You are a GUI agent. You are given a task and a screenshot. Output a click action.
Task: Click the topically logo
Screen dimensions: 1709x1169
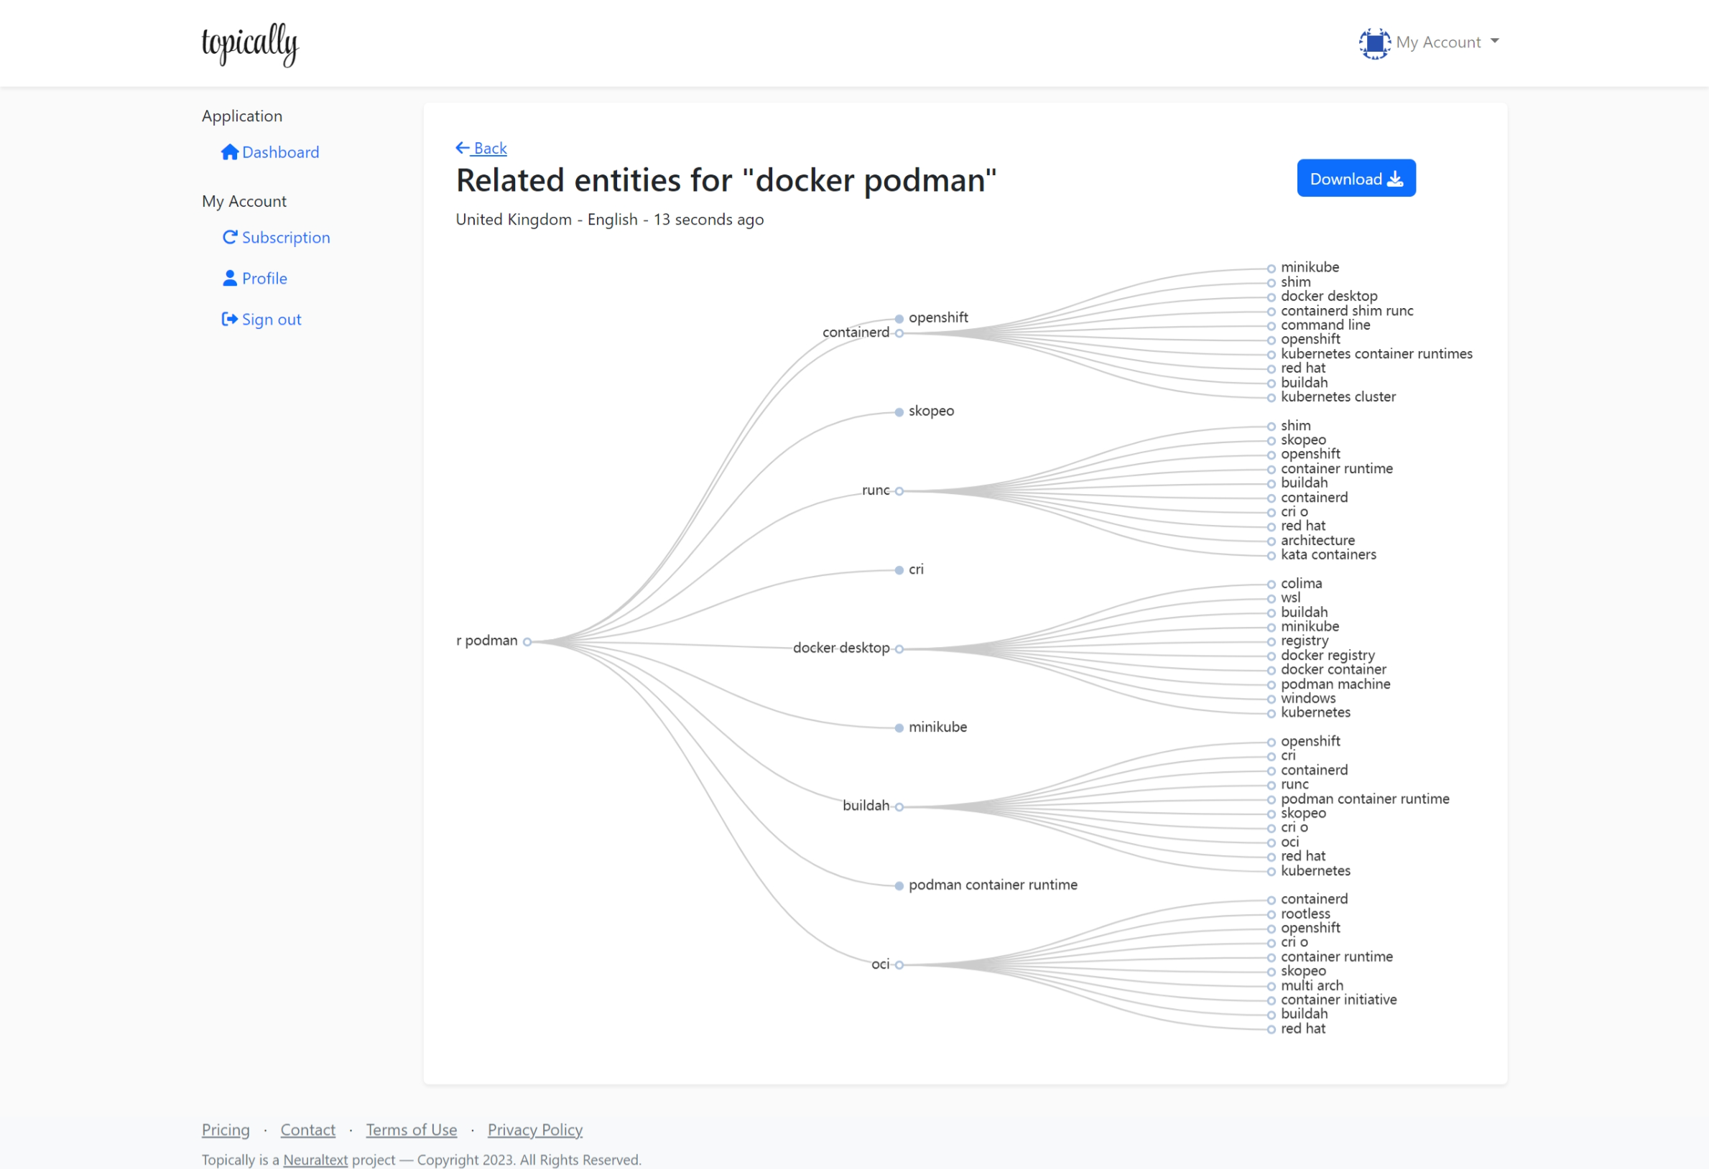[x=250, y=44]
